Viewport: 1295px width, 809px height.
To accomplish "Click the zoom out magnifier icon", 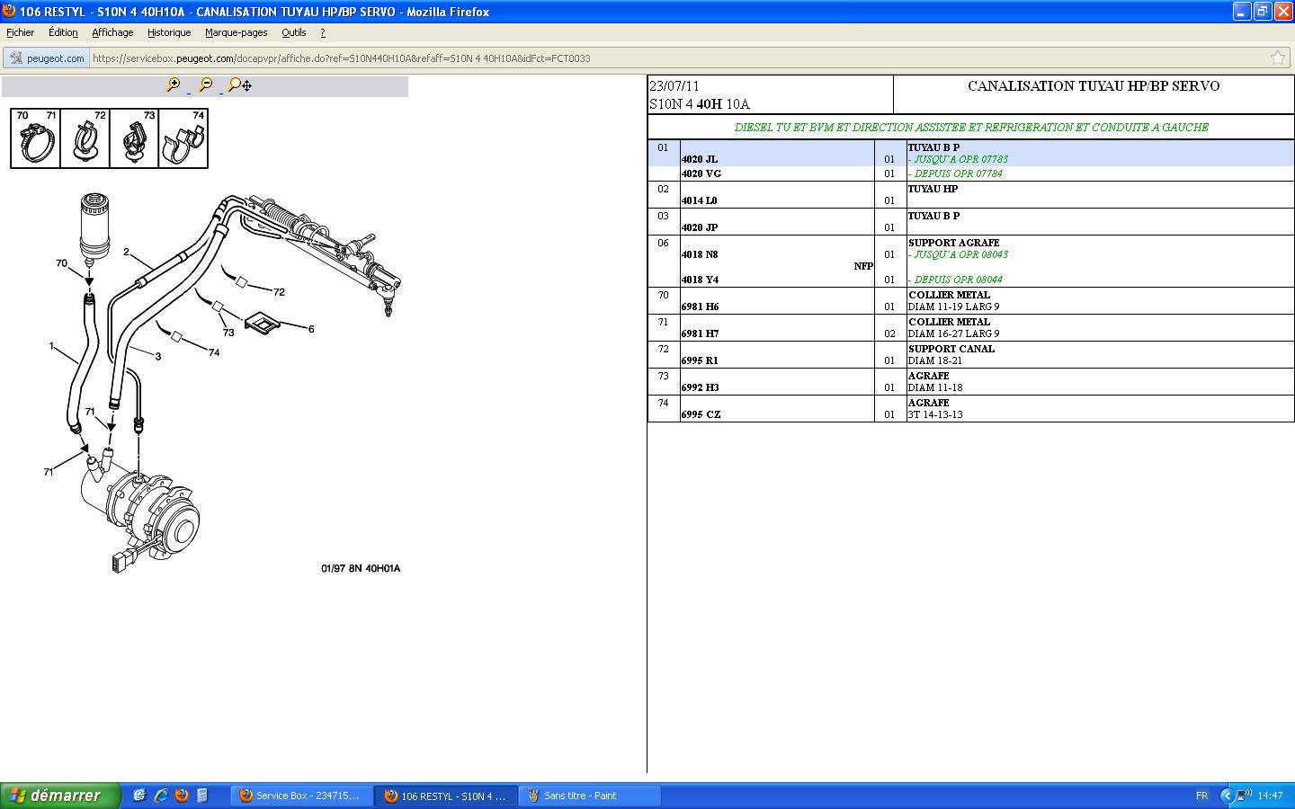I will [x=206, y=85].
